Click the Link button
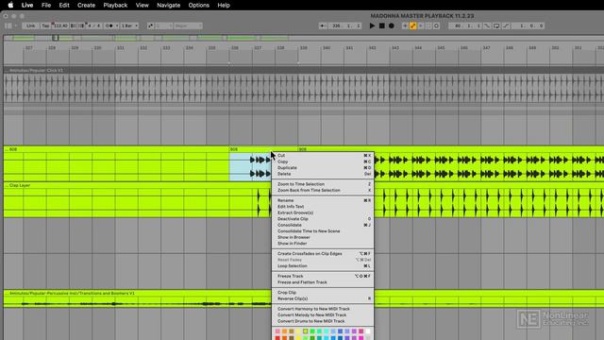This screenshot has width=604, height=340. pyautogui.click(x=30, y=25)
